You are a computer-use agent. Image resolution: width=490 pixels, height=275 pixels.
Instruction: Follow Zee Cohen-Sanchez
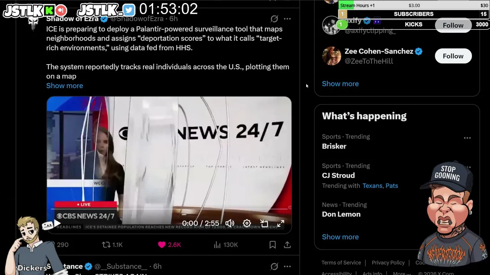(453, 56)
